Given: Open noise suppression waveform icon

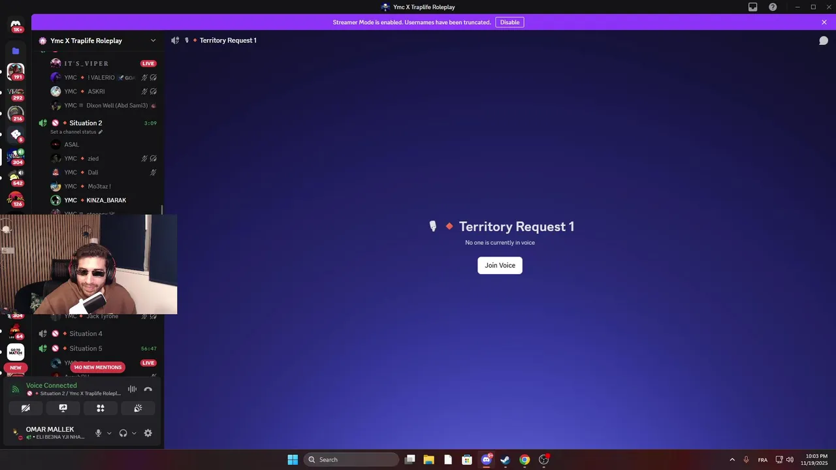Looking at the screenshot, I should [132, 389].
